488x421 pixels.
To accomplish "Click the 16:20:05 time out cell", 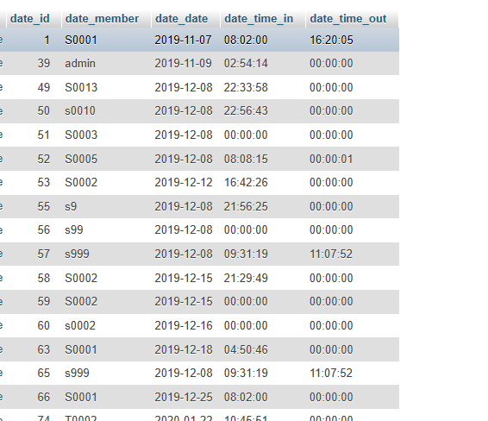I will pos(331,41).
